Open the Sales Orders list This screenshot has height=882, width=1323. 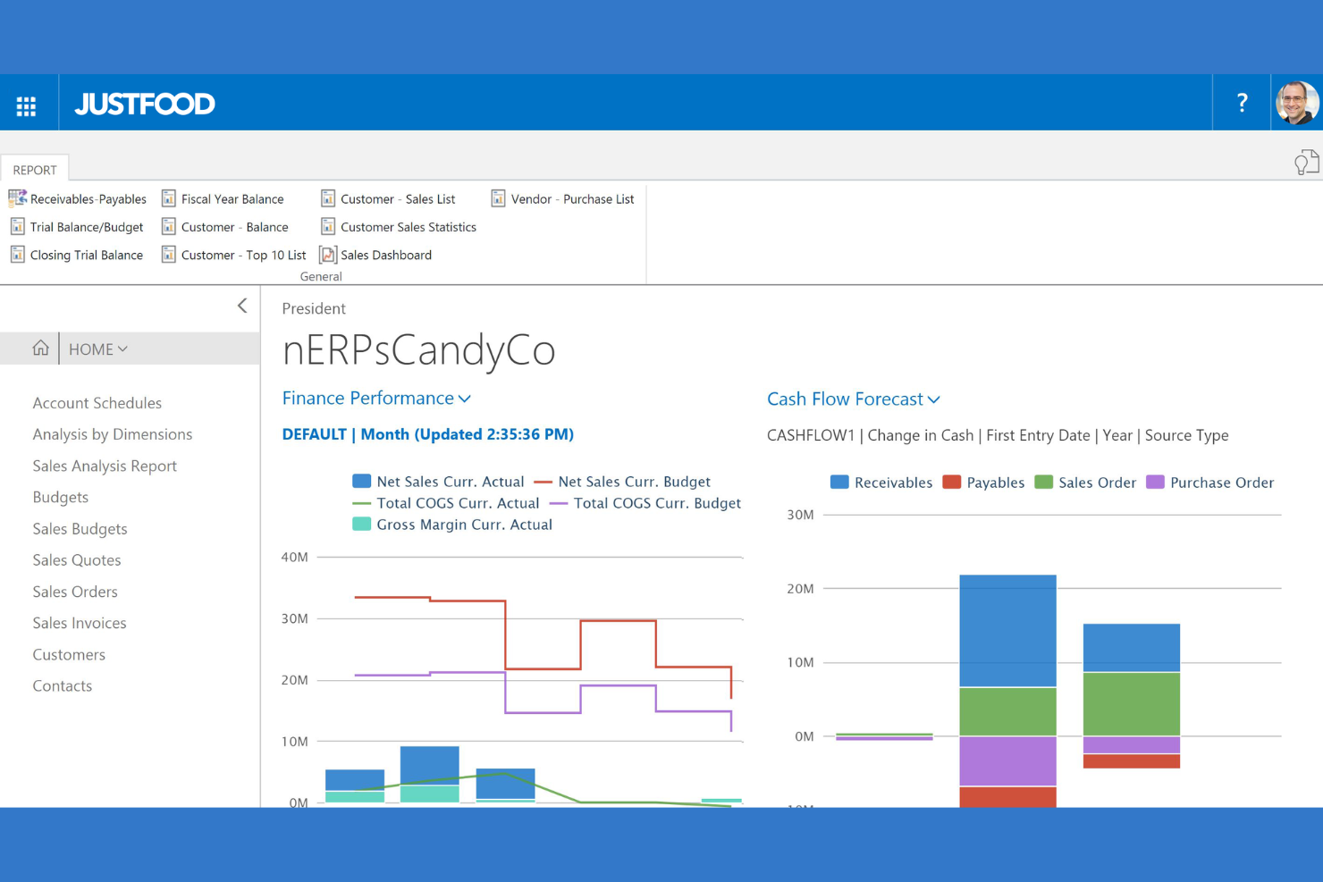click(75, 592)
